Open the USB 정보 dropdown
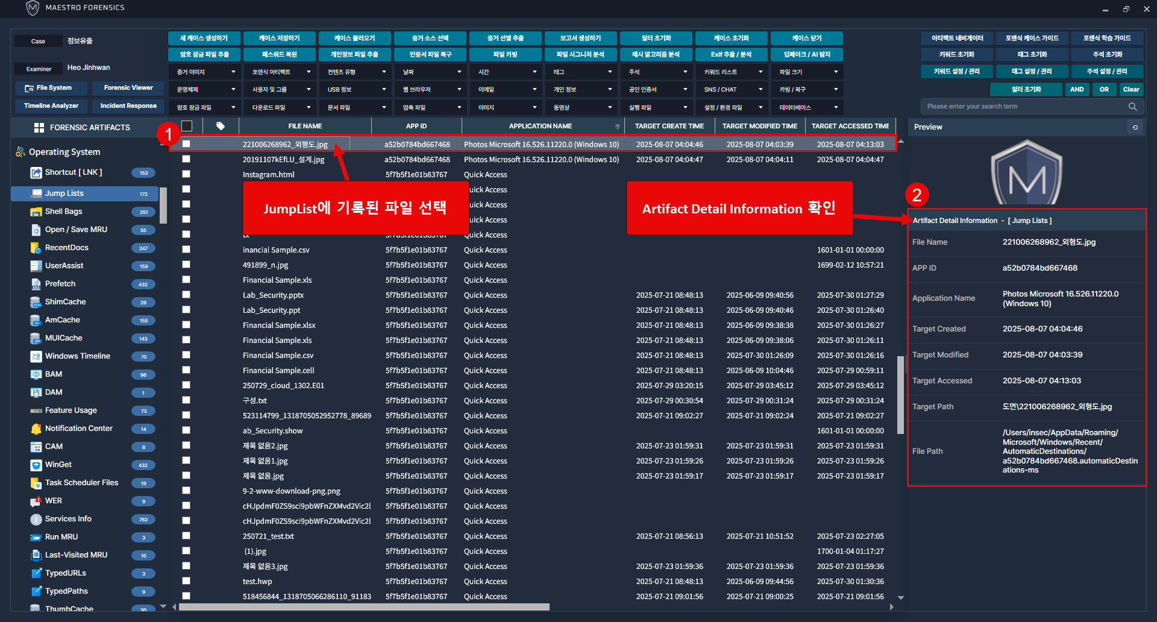The image size is (1157, 622). (x=355, y=90)
